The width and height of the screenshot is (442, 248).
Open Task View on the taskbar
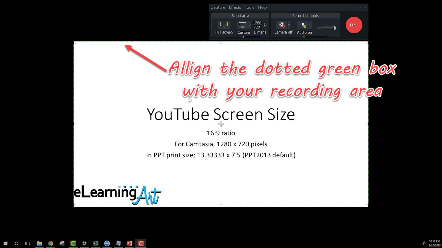pos(28,243)
